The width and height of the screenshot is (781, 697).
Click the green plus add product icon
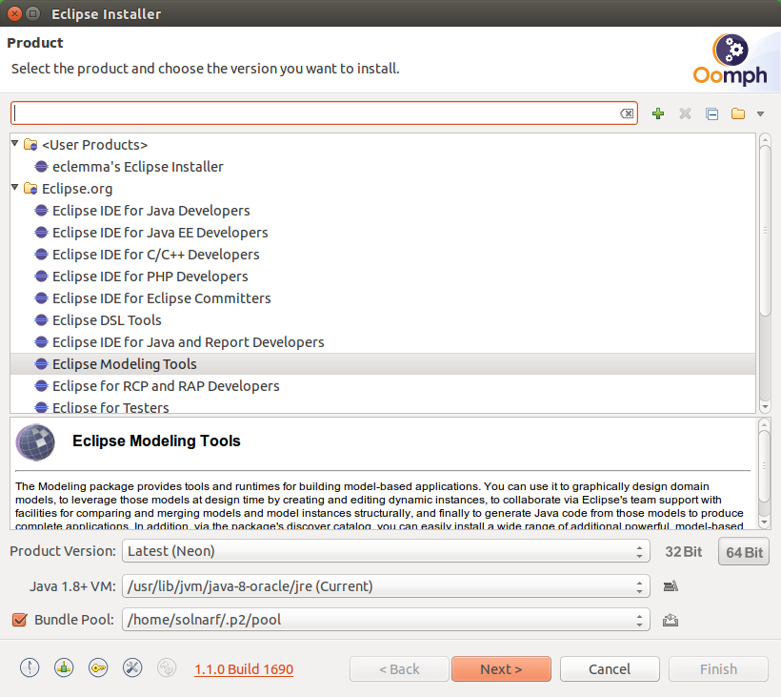[658, 113]
